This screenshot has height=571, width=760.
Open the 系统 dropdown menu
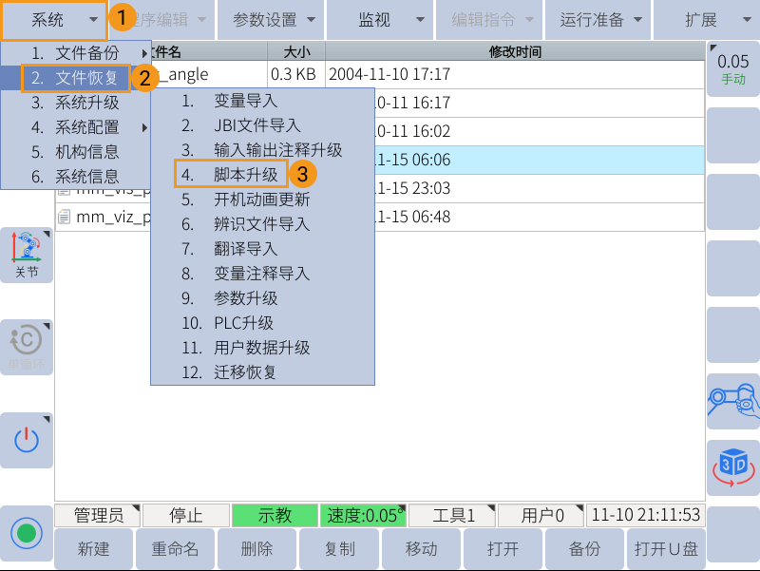click(x=54, y=20)
